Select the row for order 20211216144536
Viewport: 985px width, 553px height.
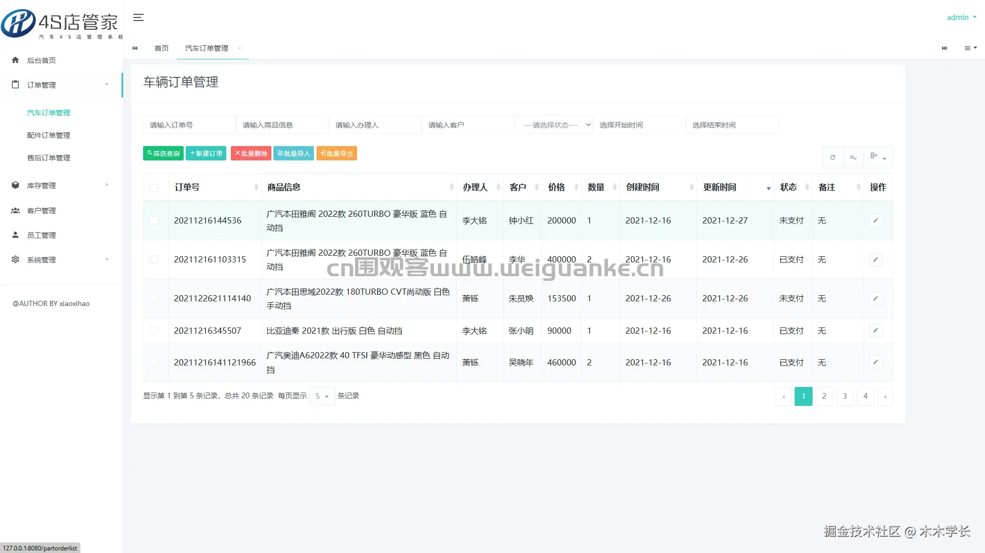pos(154,220)
